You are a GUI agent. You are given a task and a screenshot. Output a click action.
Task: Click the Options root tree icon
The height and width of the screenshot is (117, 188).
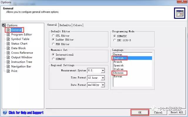pyautogui.click(x=4, y=25)
